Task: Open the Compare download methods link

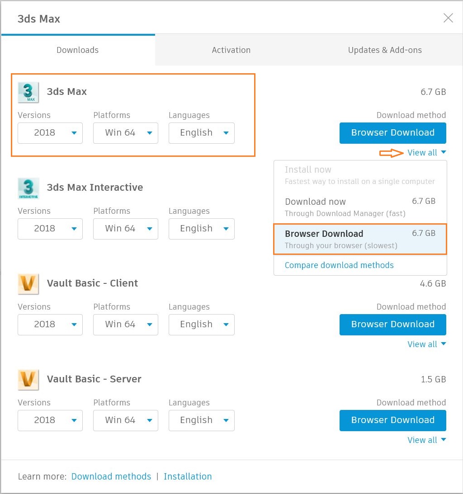Action: (339, 265)
